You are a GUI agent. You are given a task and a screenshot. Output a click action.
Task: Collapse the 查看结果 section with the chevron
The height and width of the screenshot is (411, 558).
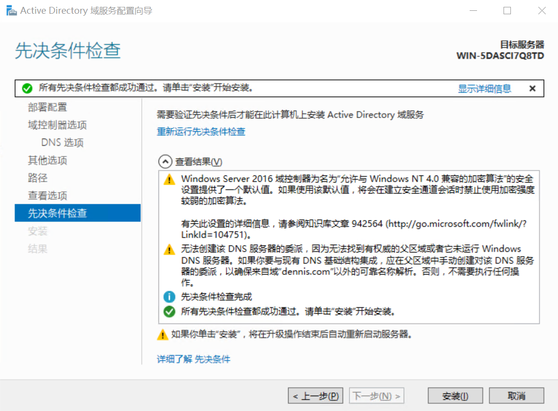click(x=165, y=162)
